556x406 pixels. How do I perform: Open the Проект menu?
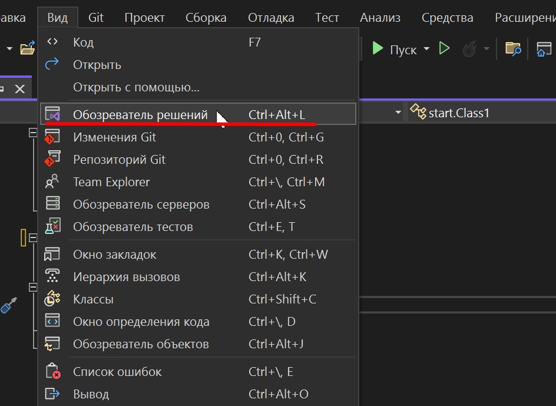click(145, 18)
